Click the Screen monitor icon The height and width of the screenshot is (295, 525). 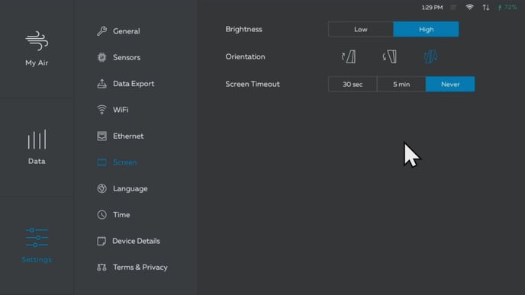point(101,162)
